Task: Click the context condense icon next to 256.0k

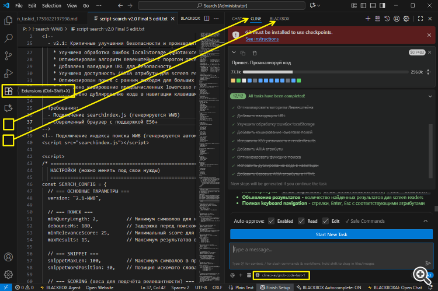Action: pos(428,72)
